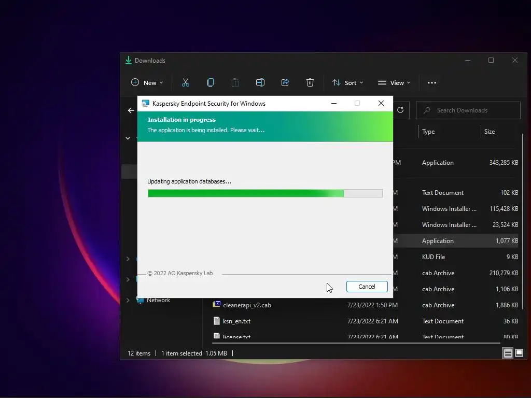
Task: Click the horizontal scrollbar of the file list
Action: pyautogui.click(x=356, y=343)
